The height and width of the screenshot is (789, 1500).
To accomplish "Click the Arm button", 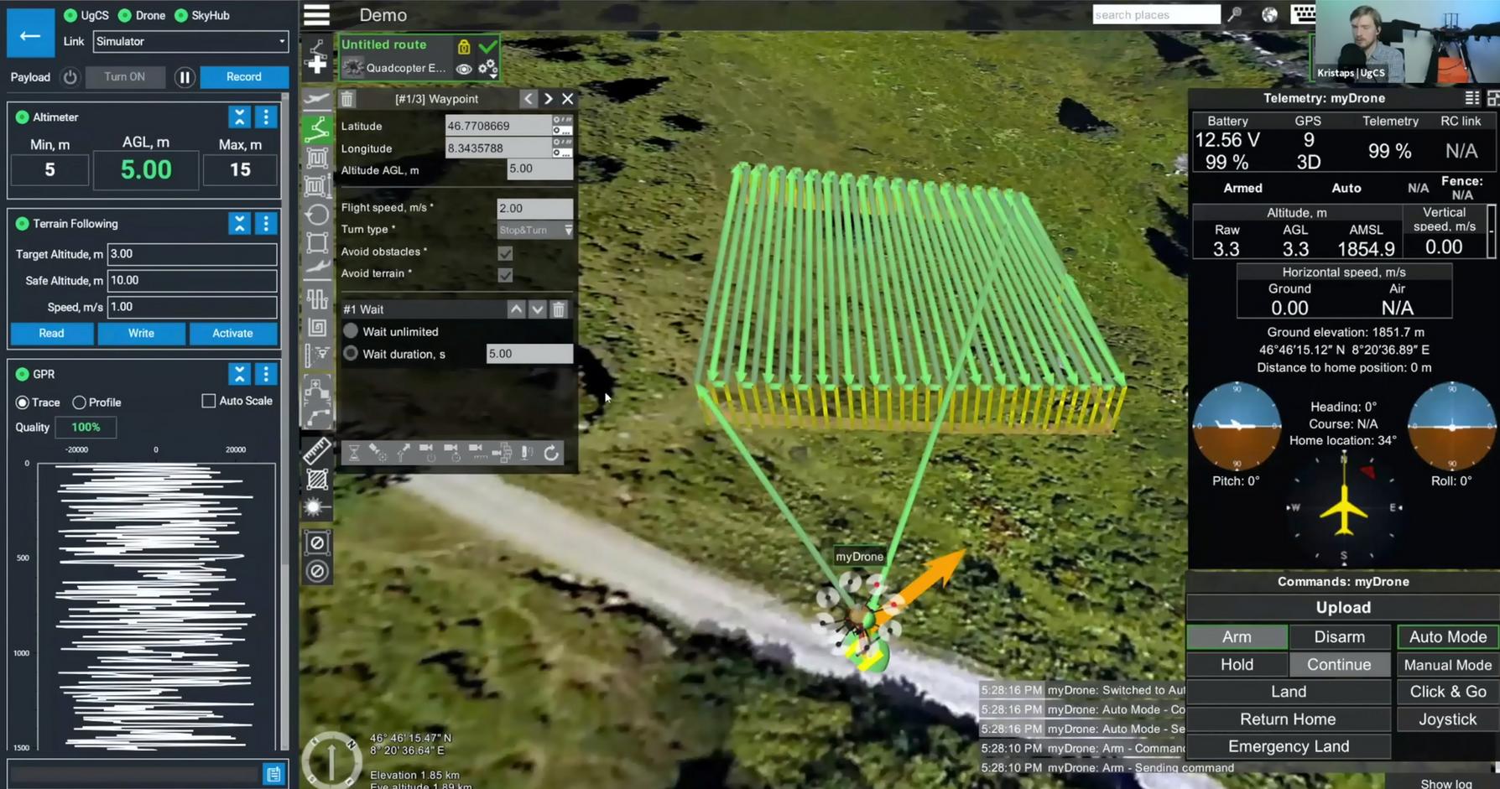I will (1237, 637).
